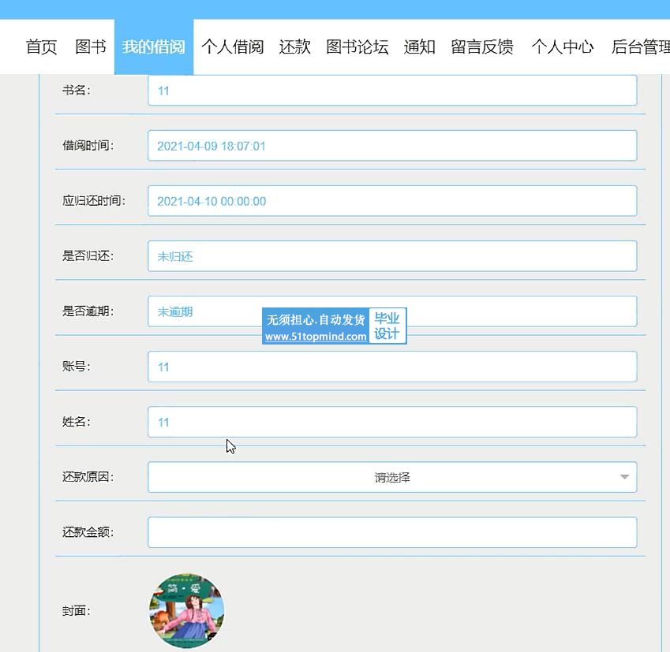Select the 借阅时间 date field

click(392, 146)
